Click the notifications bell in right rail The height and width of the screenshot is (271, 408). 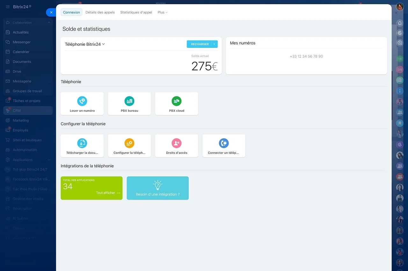click(x=400, y=23)
